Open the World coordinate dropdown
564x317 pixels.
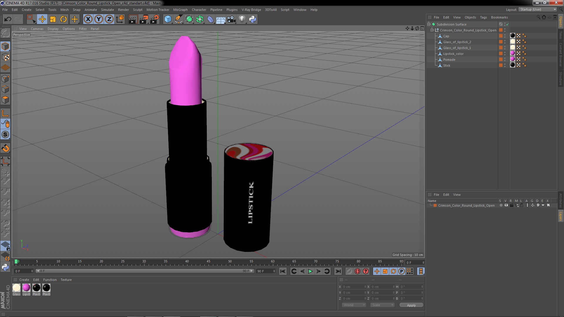point(354,305)
